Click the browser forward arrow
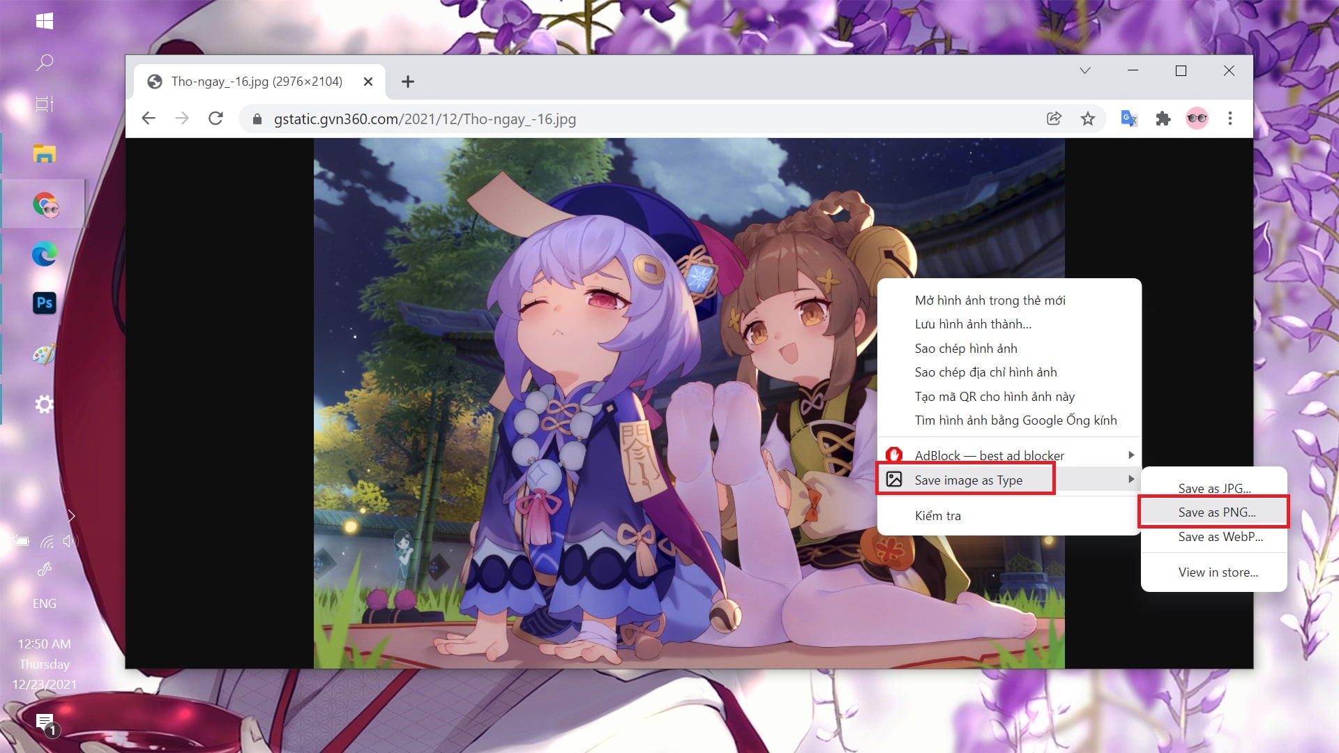Viewport: 1339px width, 753px height. click(182, 119)
